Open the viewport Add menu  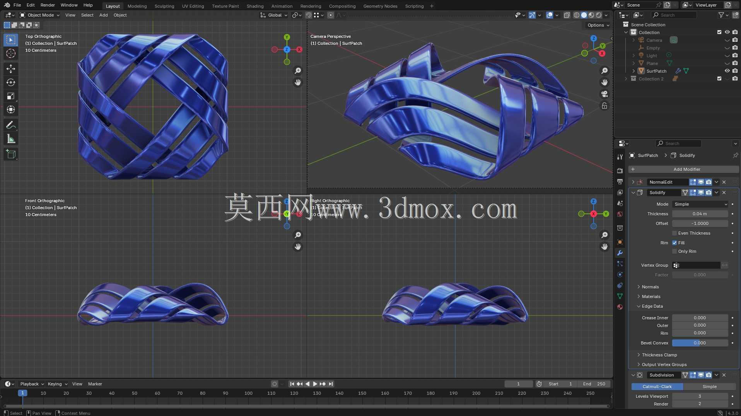103,15
